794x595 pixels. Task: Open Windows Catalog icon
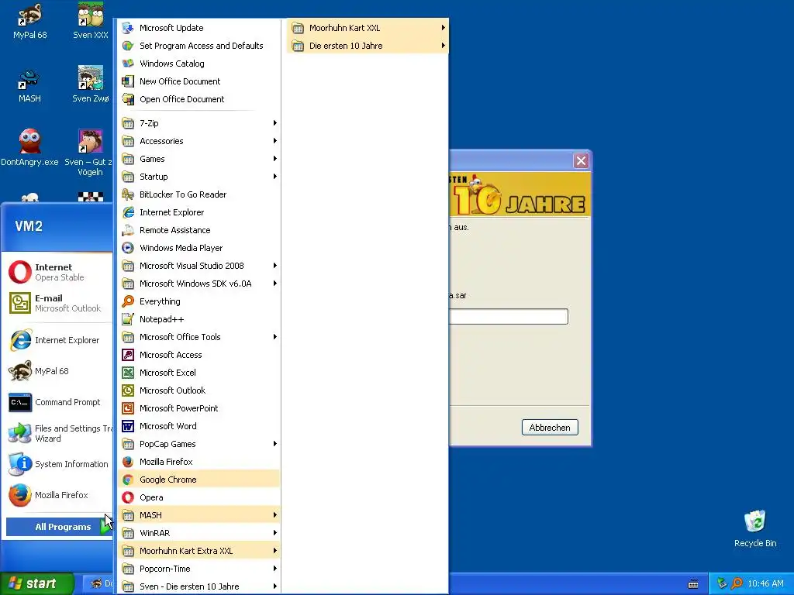128,64
